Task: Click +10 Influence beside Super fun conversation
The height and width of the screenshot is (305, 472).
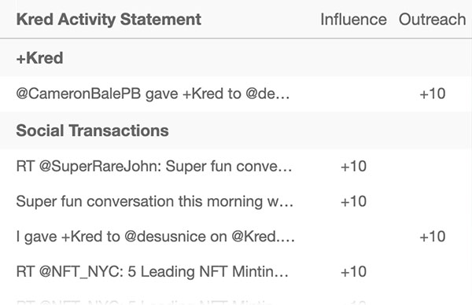Action: [x=353, y=201]
